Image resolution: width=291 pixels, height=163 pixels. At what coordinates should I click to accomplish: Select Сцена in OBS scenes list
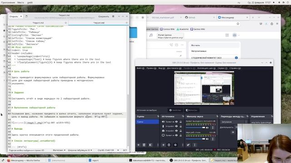(x=147, y=122)
